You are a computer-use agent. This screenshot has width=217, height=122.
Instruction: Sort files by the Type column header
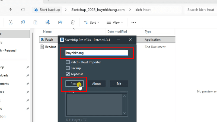pos(148,32)
